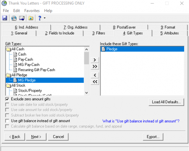Click the document icon beside MG Pay-Cash
Image resolution: width=189 pixels, height=151 pixels.
(x=15, y=65)
